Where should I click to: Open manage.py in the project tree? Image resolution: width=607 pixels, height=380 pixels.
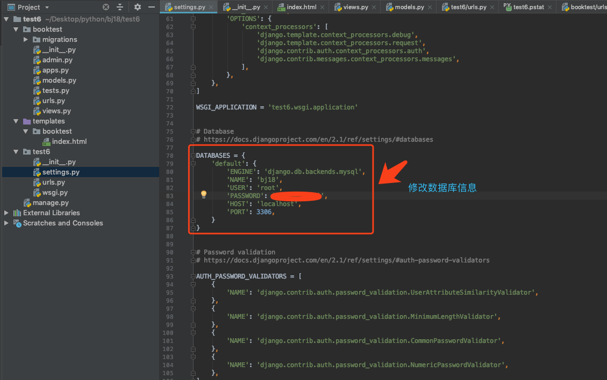tap(51, 202)
